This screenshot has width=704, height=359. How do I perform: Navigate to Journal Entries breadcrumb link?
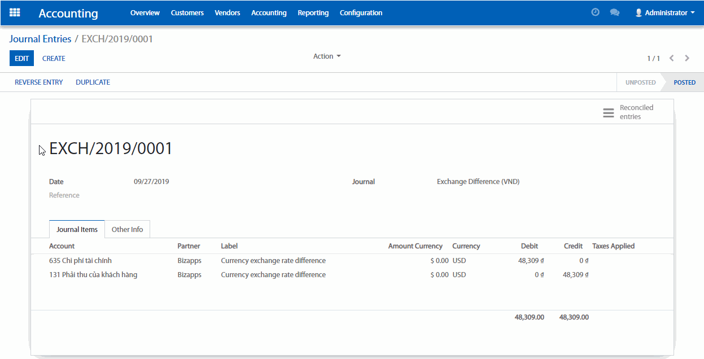point(40,39)
